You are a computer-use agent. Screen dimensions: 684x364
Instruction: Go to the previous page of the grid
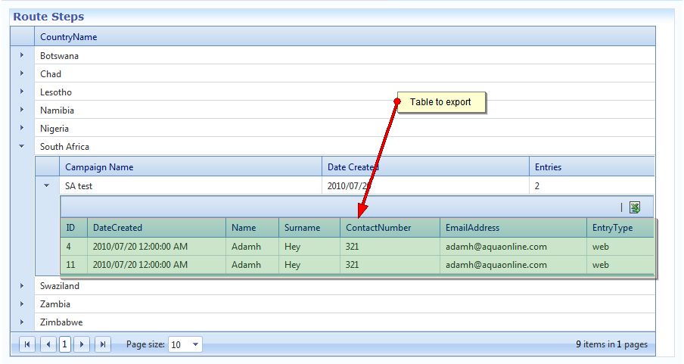click(x=48, y=344)
